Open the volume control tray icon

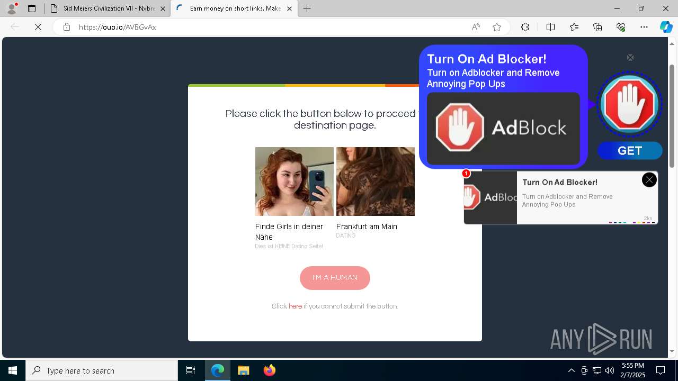point(610,370)
